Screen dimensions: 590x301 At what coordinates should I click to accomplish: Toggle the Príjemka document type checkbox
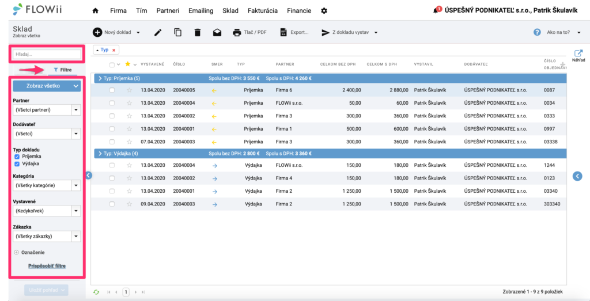tap(17, 157)
